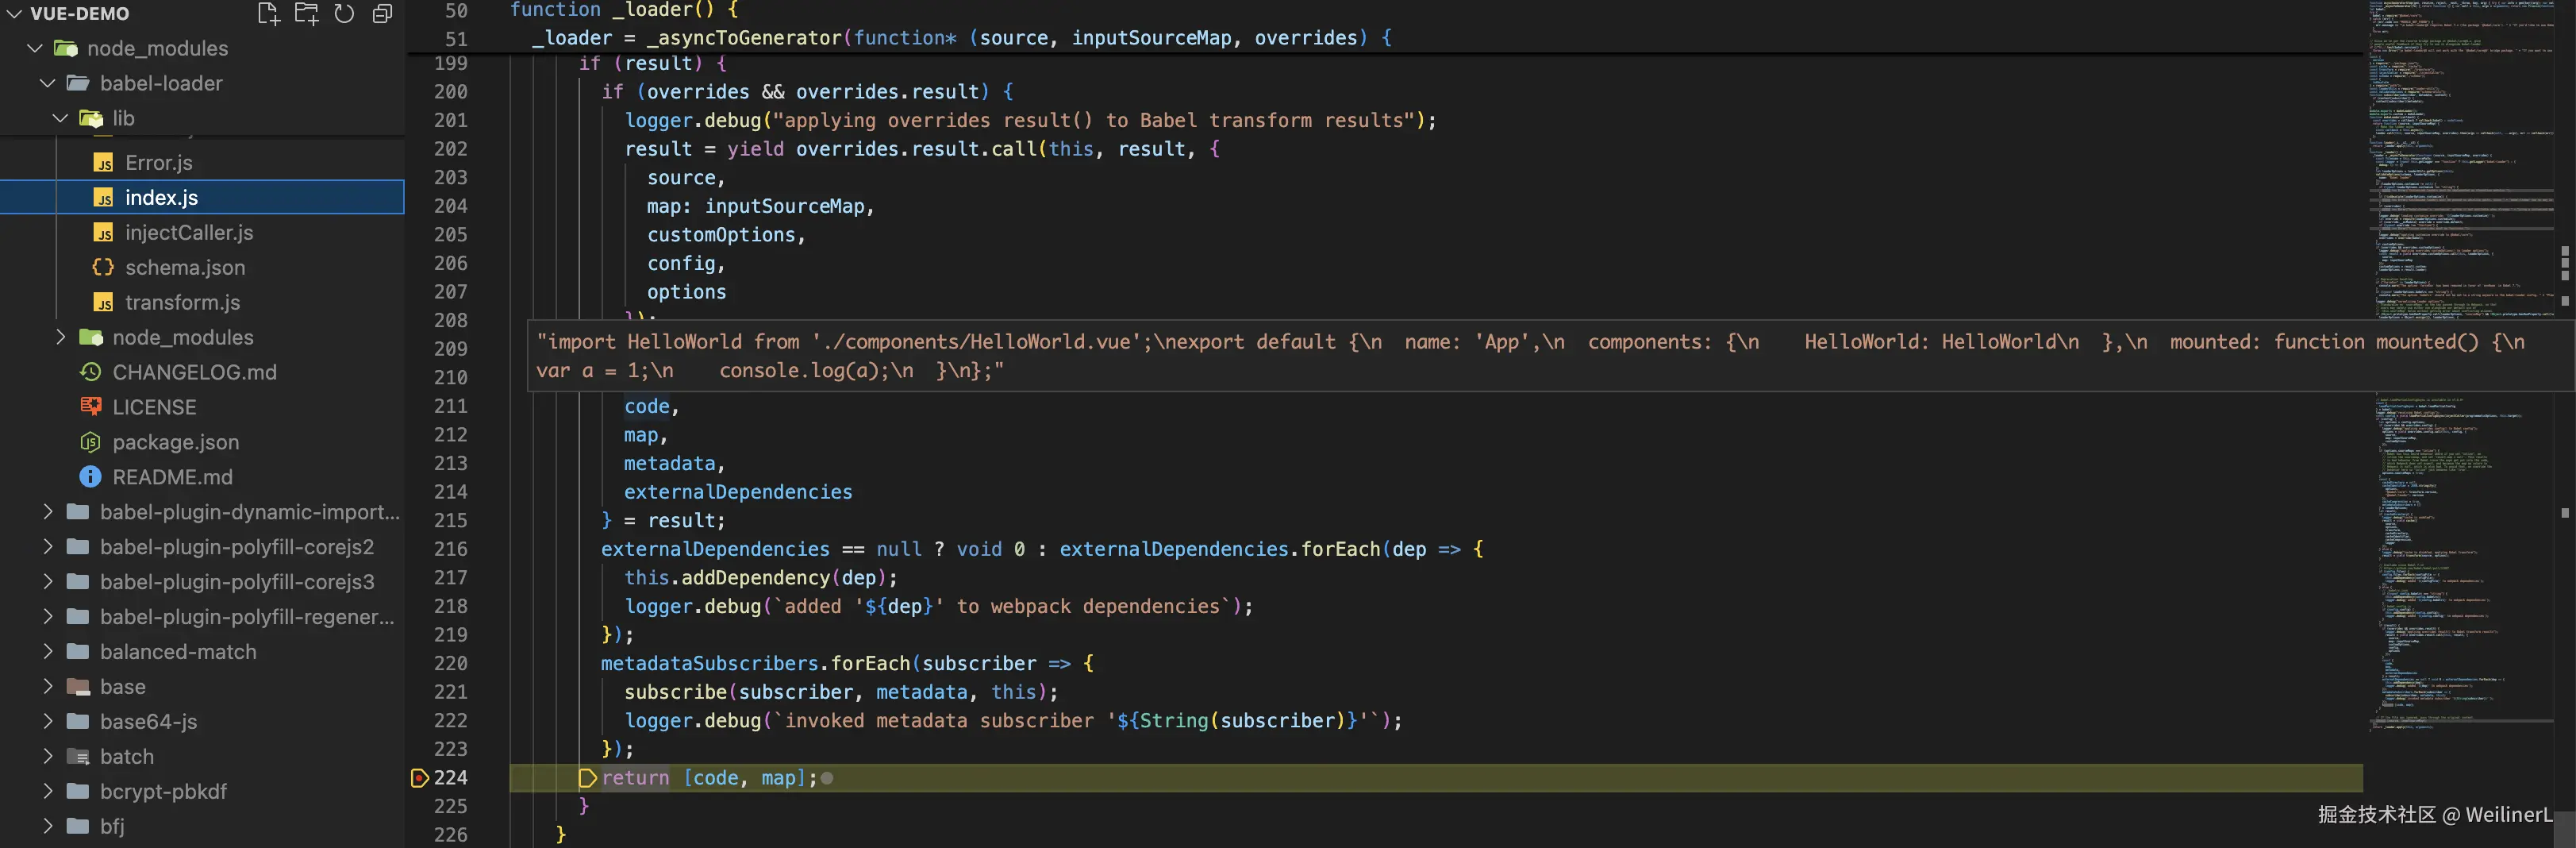The width and height of the screenshot is (2576, 848).
Task: Expand the batch folder
Action: tap(48, 757)
